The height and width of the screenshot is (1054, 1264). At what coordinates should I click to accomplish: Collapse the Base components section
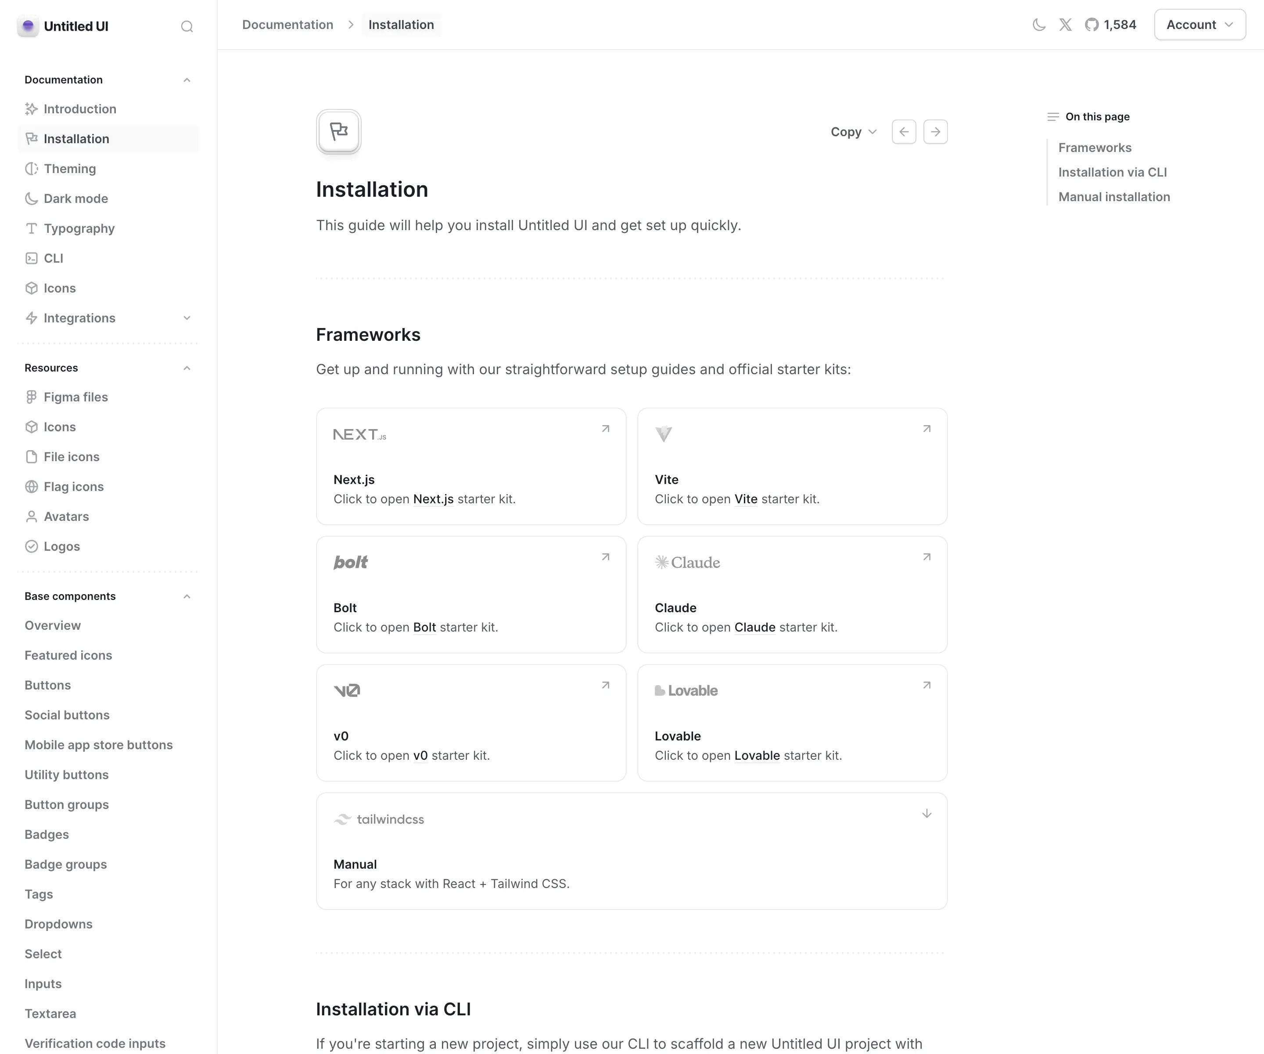point(187,596)
